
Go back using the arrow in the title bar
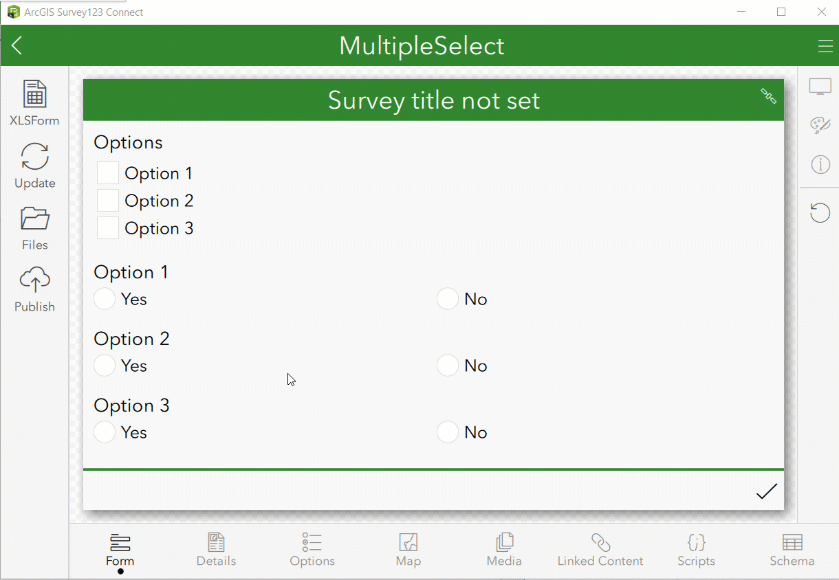click(x=17, y=45)
